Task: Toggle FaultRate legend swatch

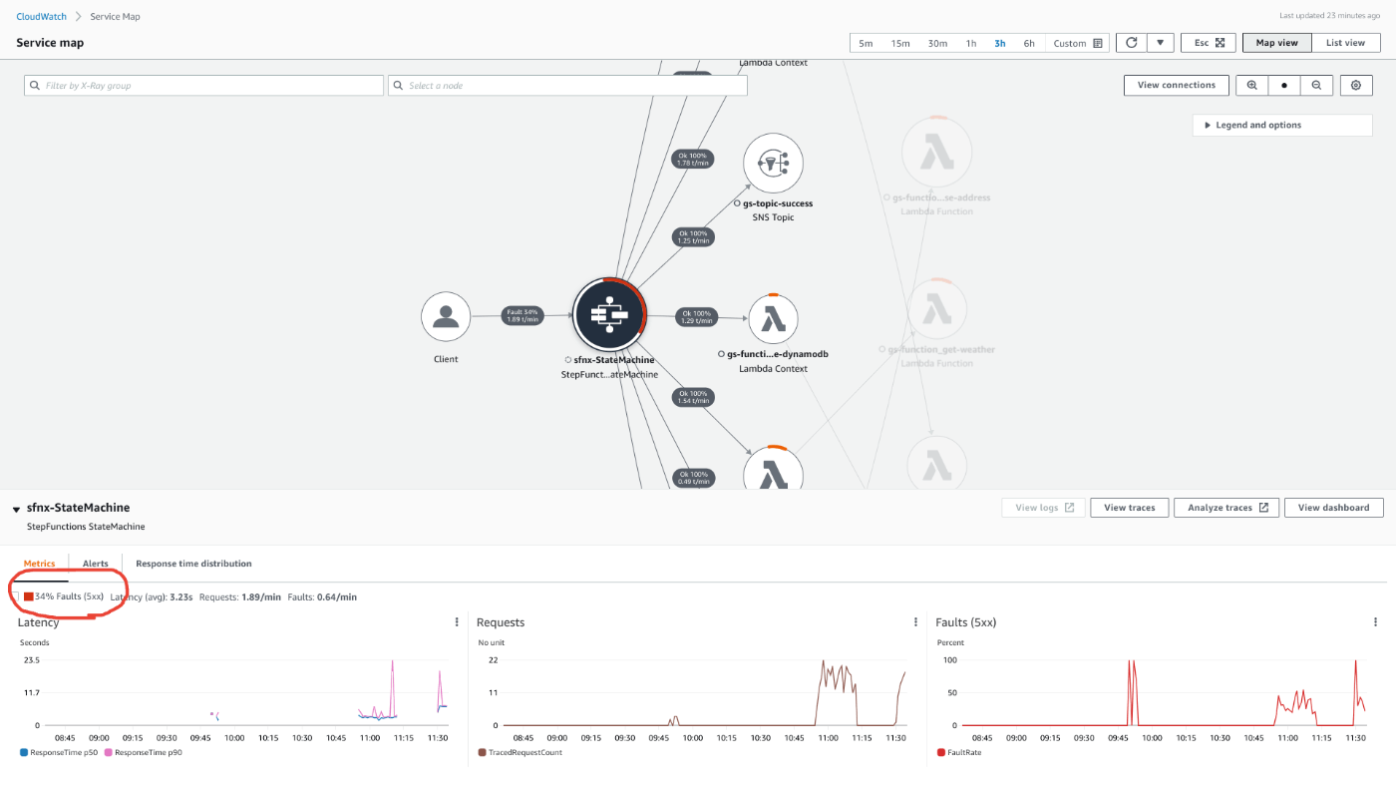Action: click(941, 752)
